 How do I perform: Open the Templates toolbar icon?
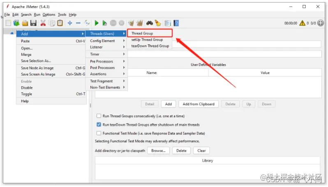(x=16, y=23)
